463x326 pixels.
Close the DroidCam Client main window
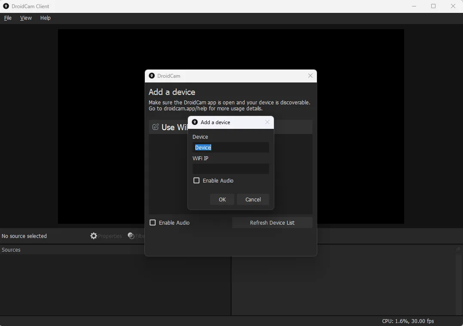(453, 6)
